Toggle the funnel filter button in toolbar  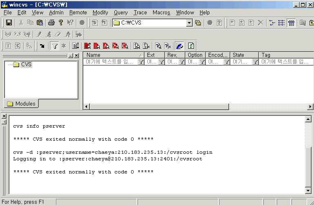pyautogui.click(x=54, y=46)
